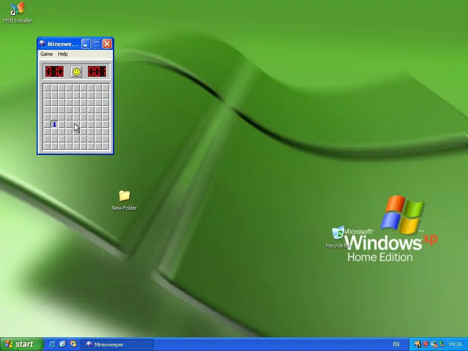Reveal the top-left corner cell of the minefield
The height and width of the screenshot is (351, 468).
[x=47, y=88]
